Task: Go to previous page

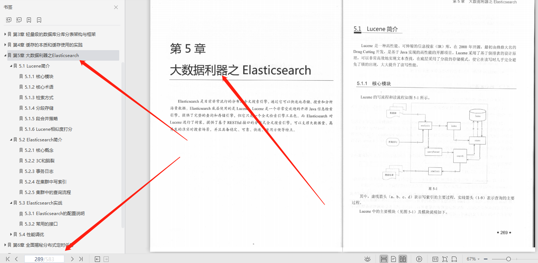Action: point(16,259)
